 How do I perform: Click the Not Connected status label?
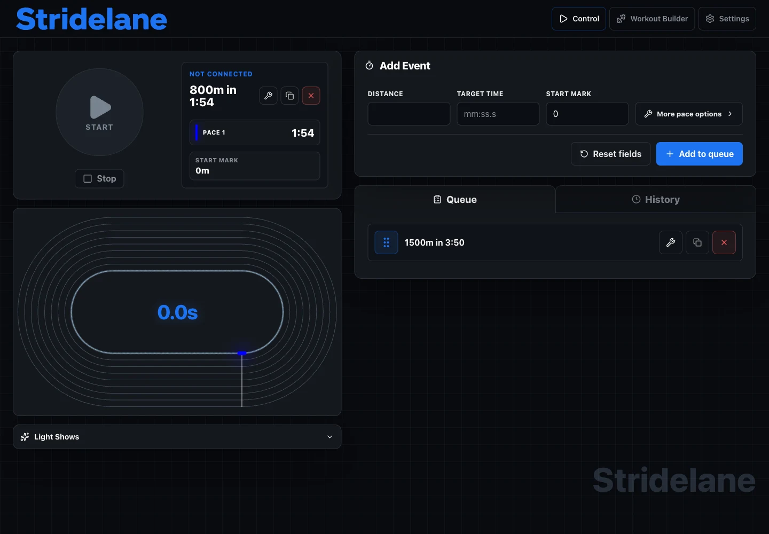tap(221, 74)
